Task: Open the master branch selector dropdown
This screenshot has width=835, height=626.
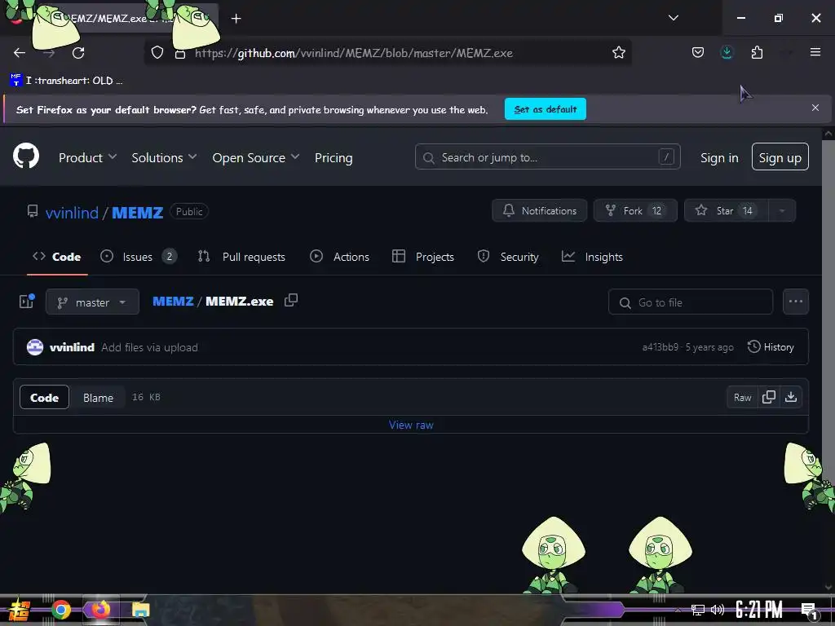Action: click(92, 302)
